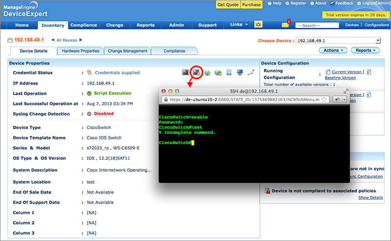Click the Purchase button

(251, 4)
